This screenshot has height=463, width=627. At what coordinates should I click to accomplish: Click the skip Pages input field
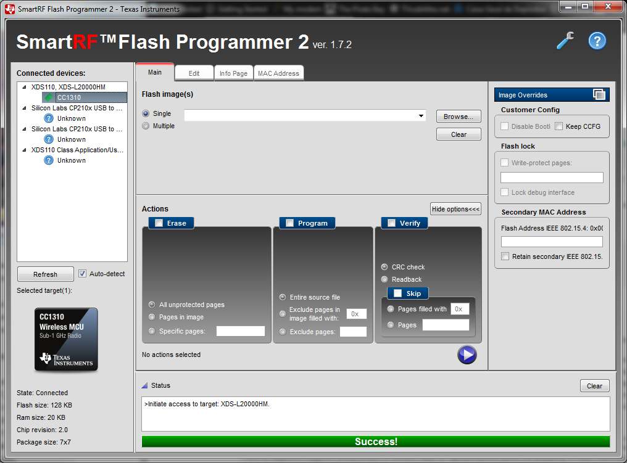[x=446, y=325]
